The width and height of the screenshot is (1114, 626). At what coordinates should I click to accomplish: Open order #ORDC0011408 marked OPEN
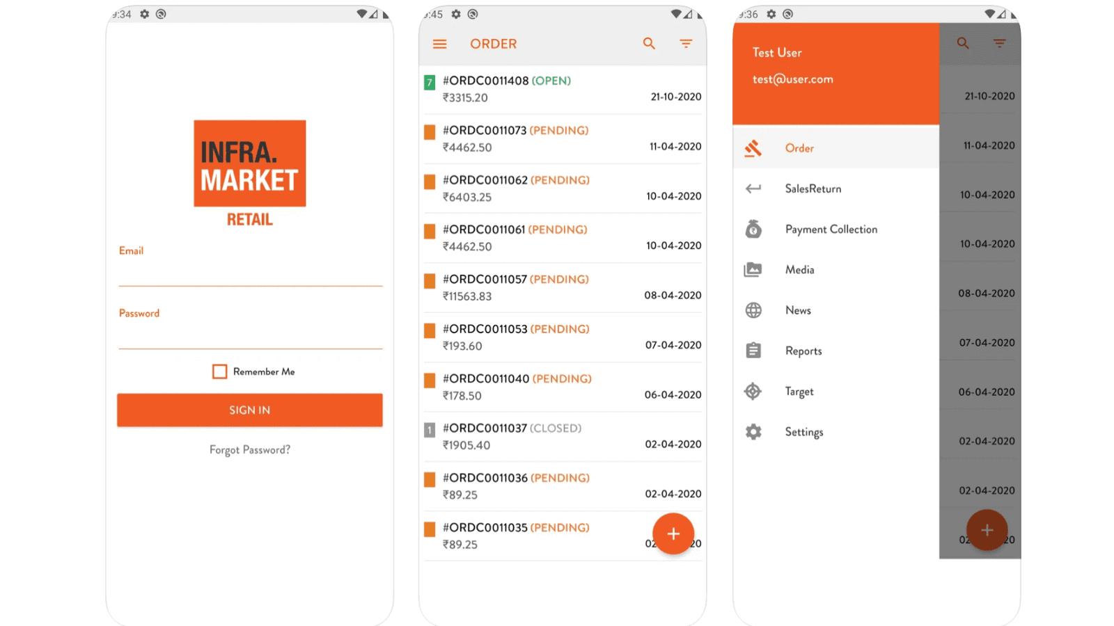pyautogui.click(x=563, y=89)
